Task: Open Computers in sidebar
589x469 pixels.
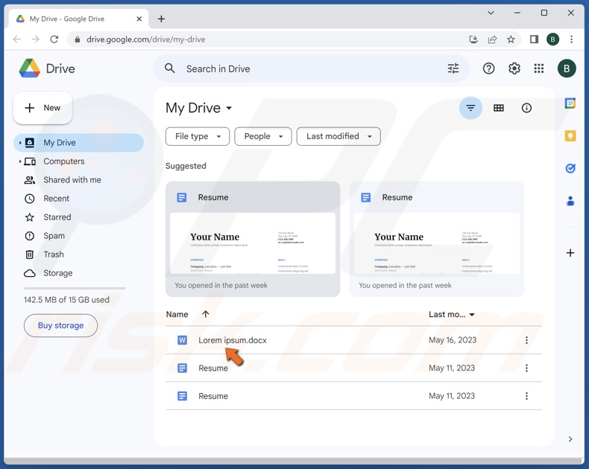Action: click(64, 162)
